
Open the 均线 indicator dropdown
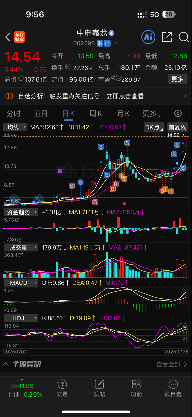[x=15, y=127]
